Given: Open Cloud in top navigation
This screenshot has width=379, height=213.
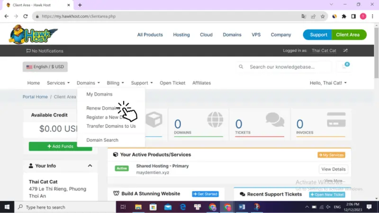Looking at the screenshot, I should click(x=206, y=35).
